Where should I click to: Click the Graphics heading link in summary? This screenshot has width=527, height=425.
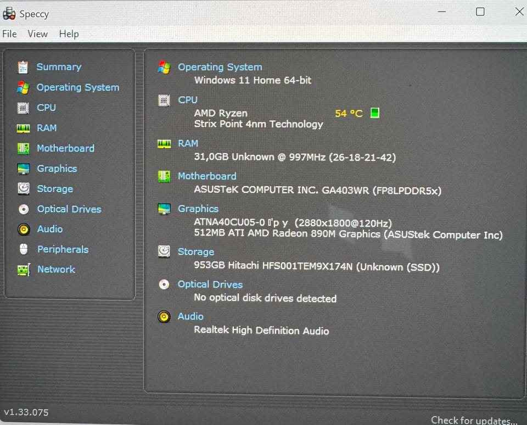[x=198, y=209]
